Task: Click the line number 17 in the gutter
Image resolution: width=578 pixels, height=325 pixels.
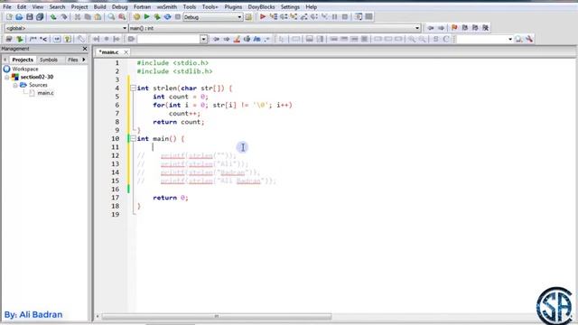Action: [x=116, y=198]
